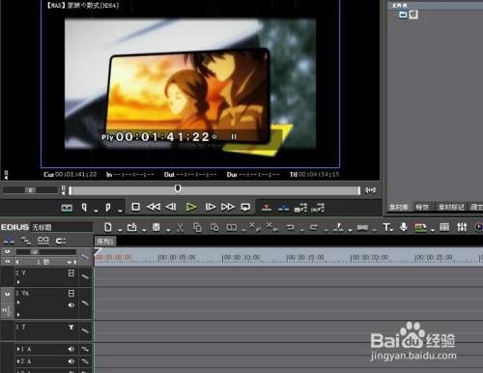Open the New Sequence dropdown arrow
This screenshot has width=483, height=373.
[x=120, y=230]
